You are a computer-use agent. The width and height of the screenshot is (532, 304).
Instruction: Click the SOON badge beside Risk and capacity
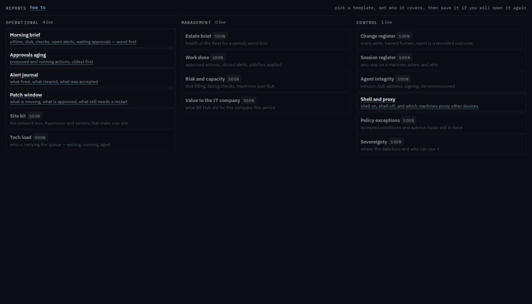pos(233,79)
